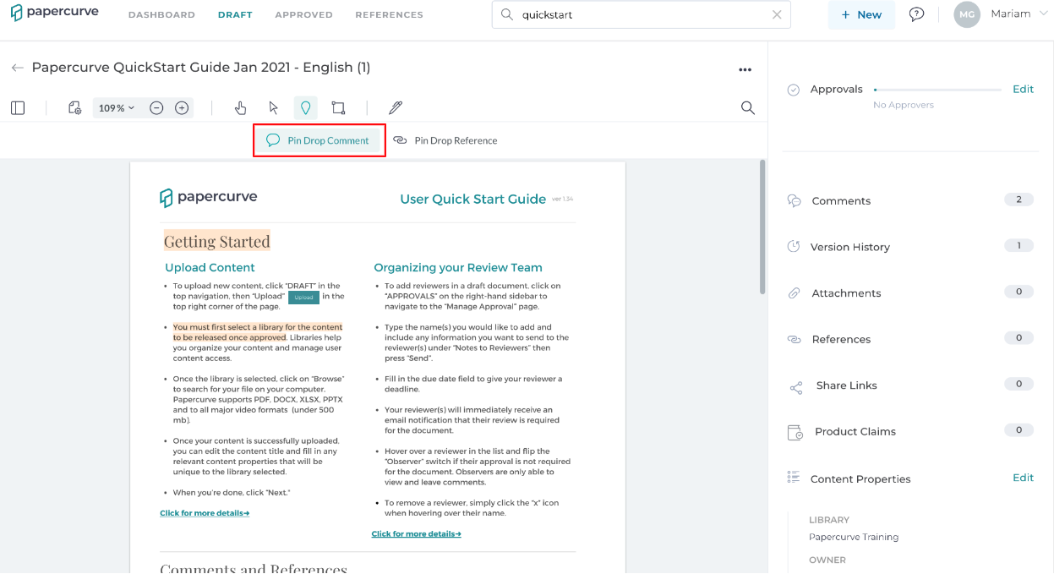This screenshot has height=574, width=1054.
Task: Click the approvals progress bar
Action: [937, 90]
